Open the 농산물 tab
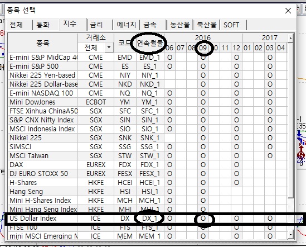 [179, 25]
